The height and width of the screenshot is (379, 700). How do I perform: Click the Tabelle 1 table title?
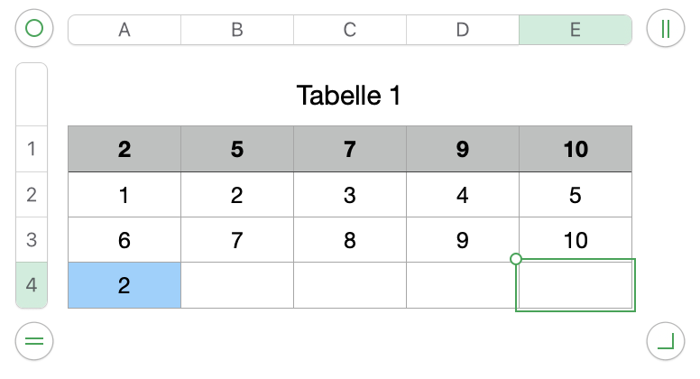pyautogui.click(x=349, y=95)
